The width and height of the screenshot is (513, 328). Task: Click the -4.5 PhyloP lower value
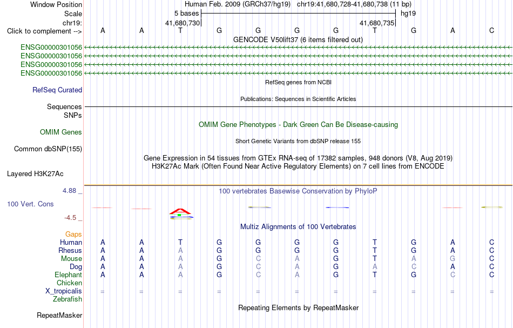click(x=70, y=218)
